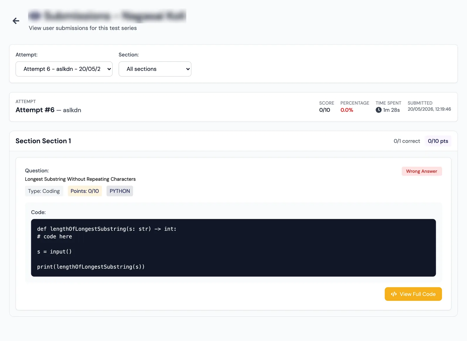Click the 1m 28s time spent value
The image size is (467, 341).
tap(391, 110)
